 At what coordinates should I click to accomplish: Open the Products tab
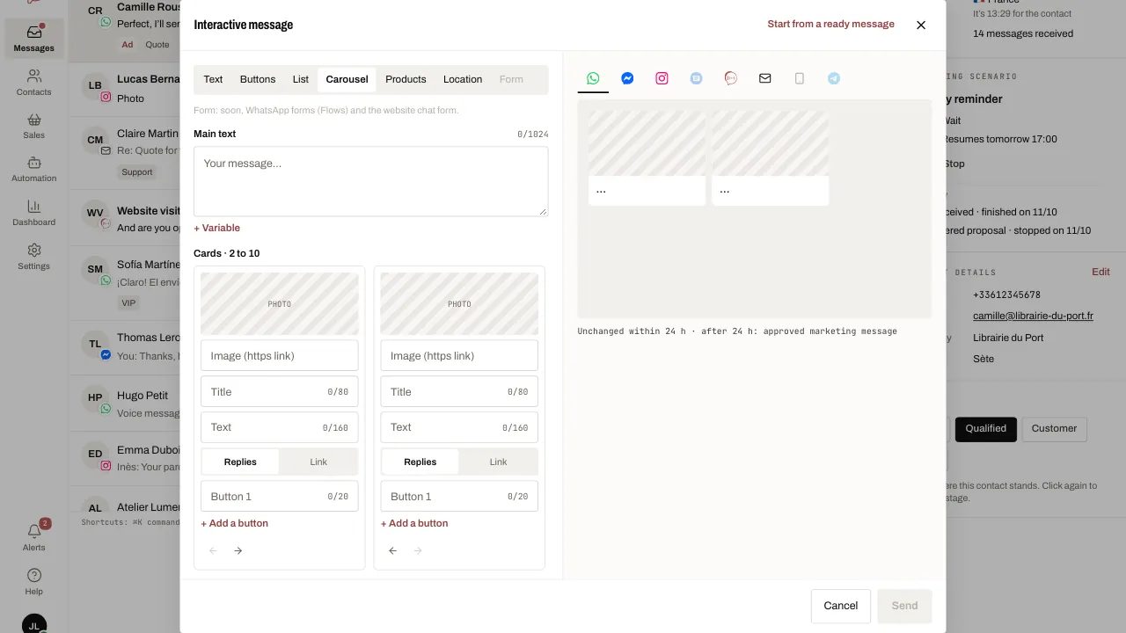(x=406, y=79)
